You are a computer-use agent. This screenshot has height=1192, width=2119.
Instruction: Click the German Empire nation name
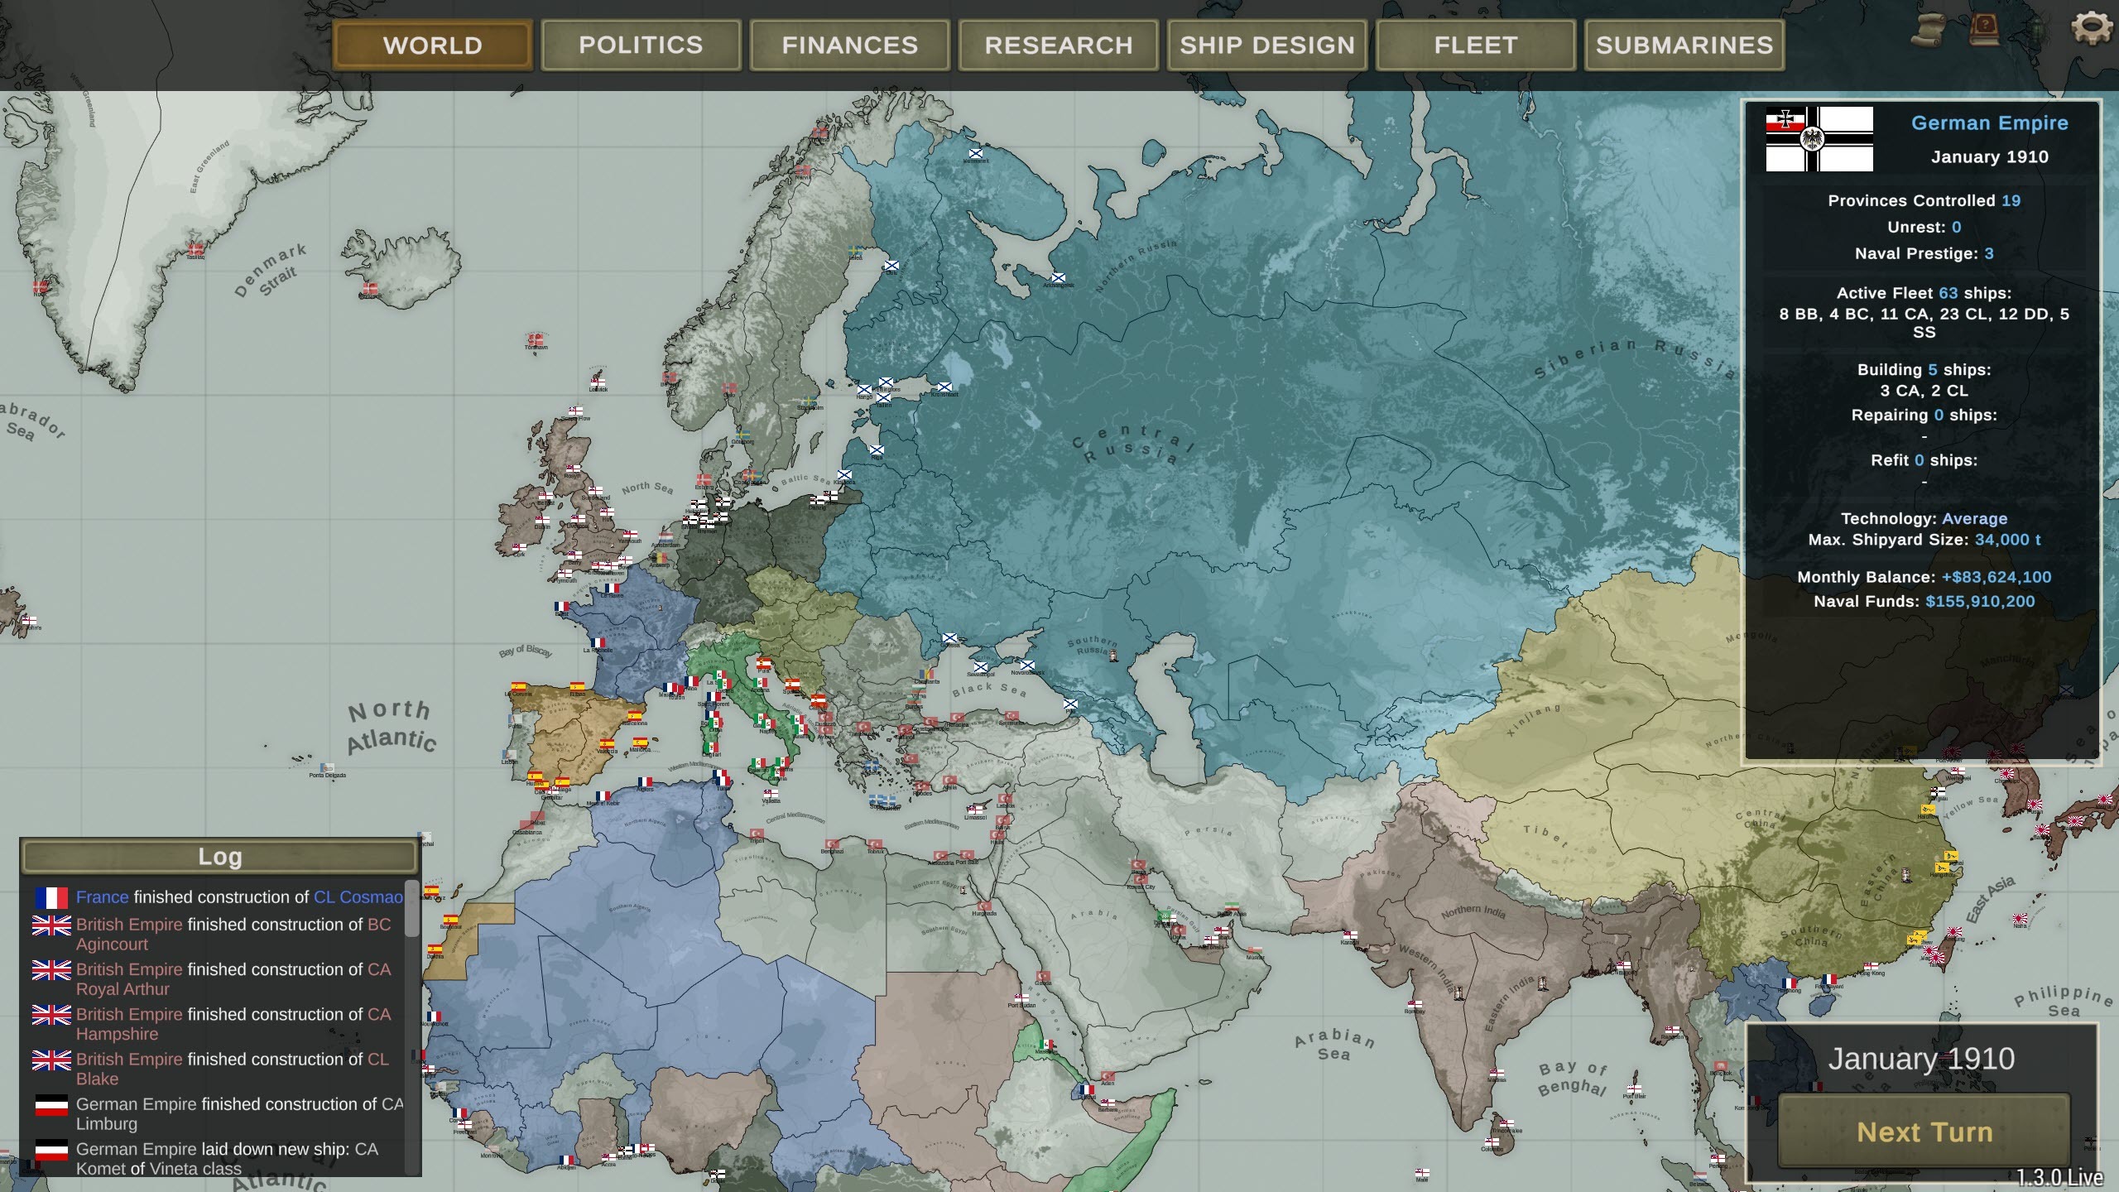[1989, 123]
